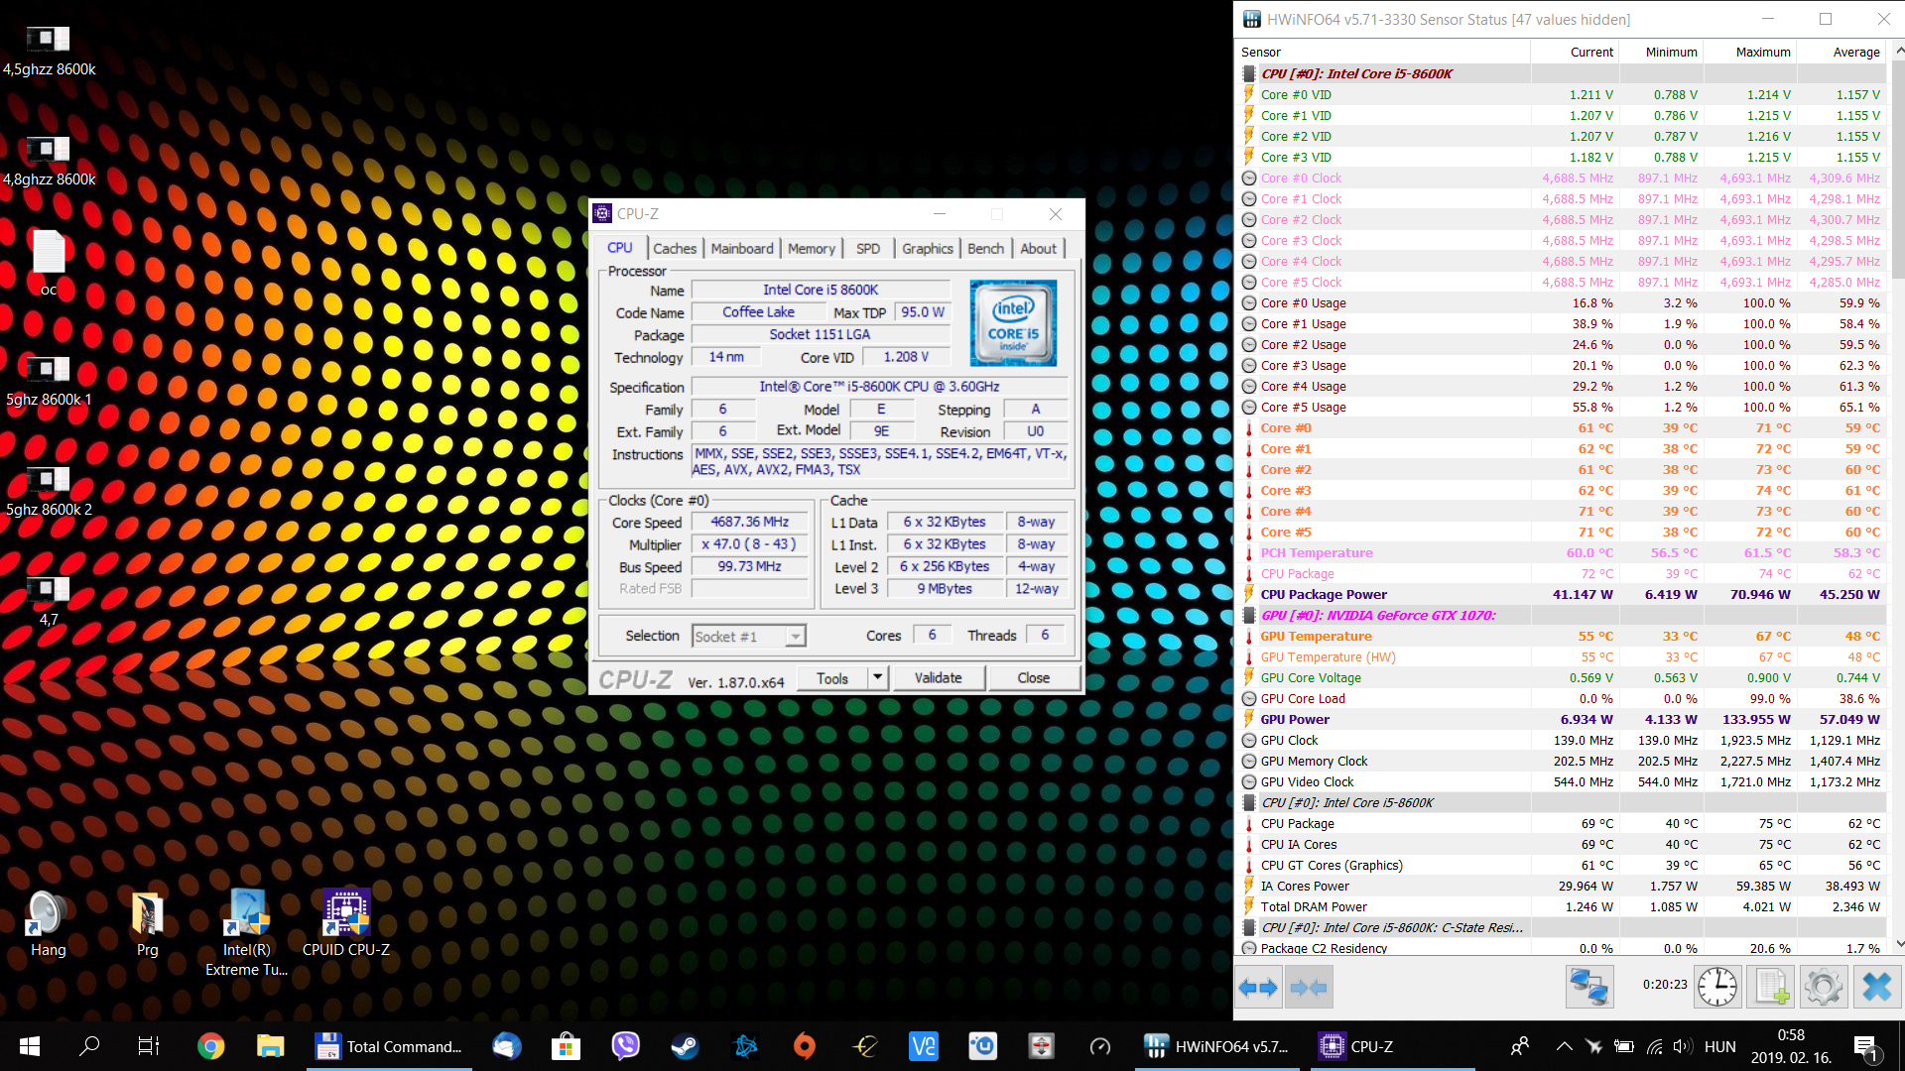Switch to the HWiNFO64 taskbar button
Viewport: 1905px width, 1071px height.
[x=1216, y=1046]
